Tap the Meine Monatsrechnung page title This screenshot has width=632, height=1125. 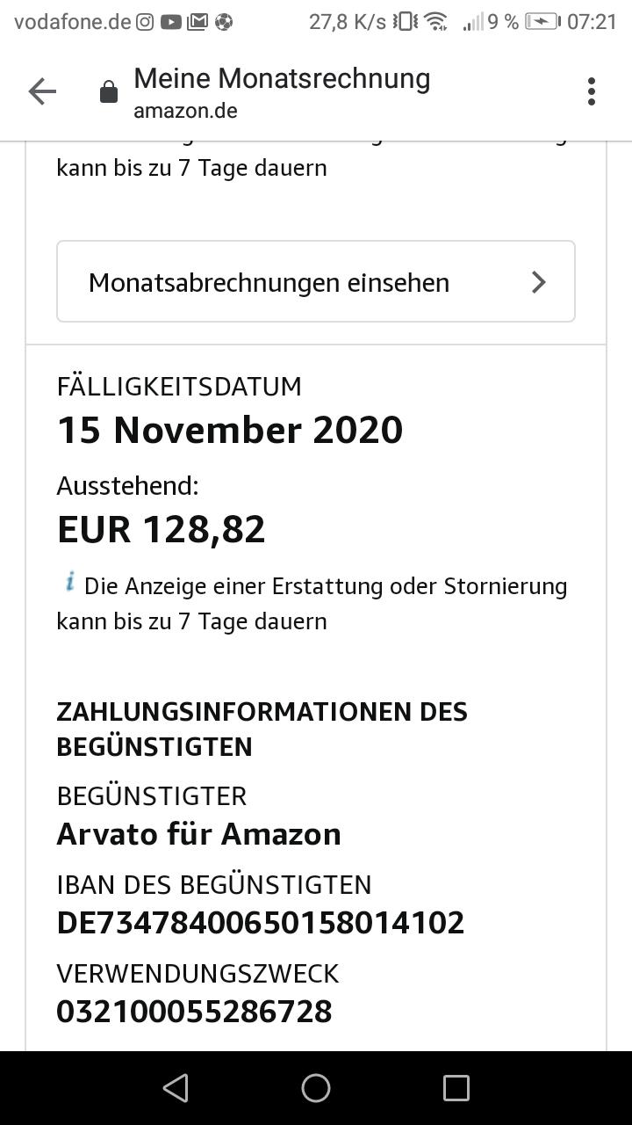pos(282,78)
